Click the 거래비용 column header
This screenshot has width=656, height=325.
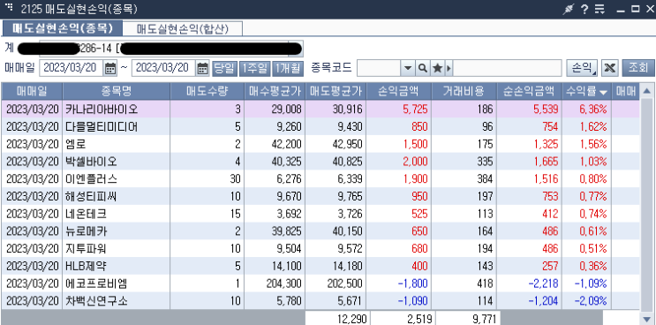(x=464, y=91)
